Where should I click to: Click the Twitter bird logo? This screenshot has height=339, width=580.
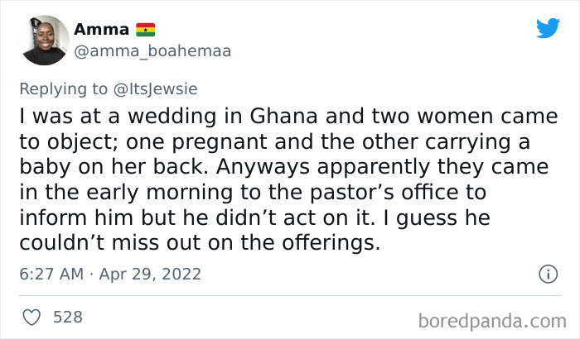coord(548,28)
